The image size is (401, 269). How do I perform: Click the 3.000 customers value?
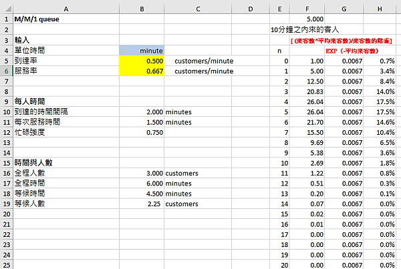154,173
